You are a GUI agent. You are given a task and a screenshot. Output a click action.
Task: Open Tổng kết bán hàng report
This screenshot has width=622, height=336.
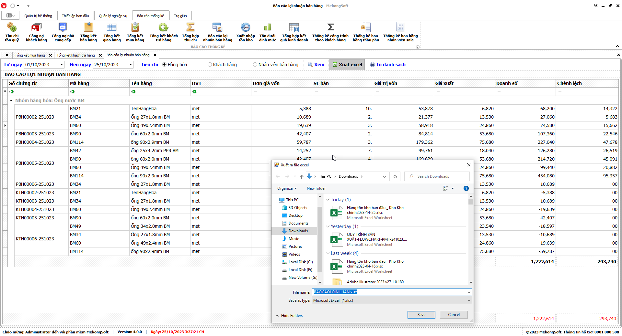(88, 32)
